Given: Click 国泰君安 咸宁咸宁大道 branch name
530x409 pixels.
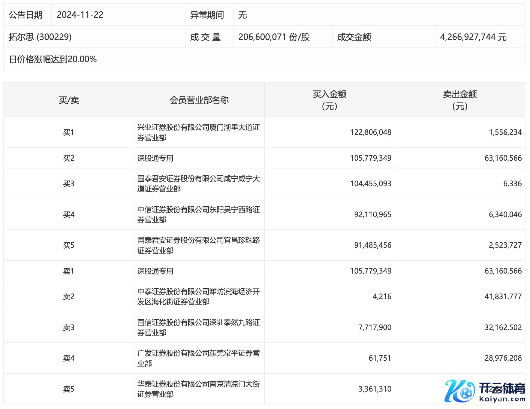Looking at the screenshot, I should point(198,184).
